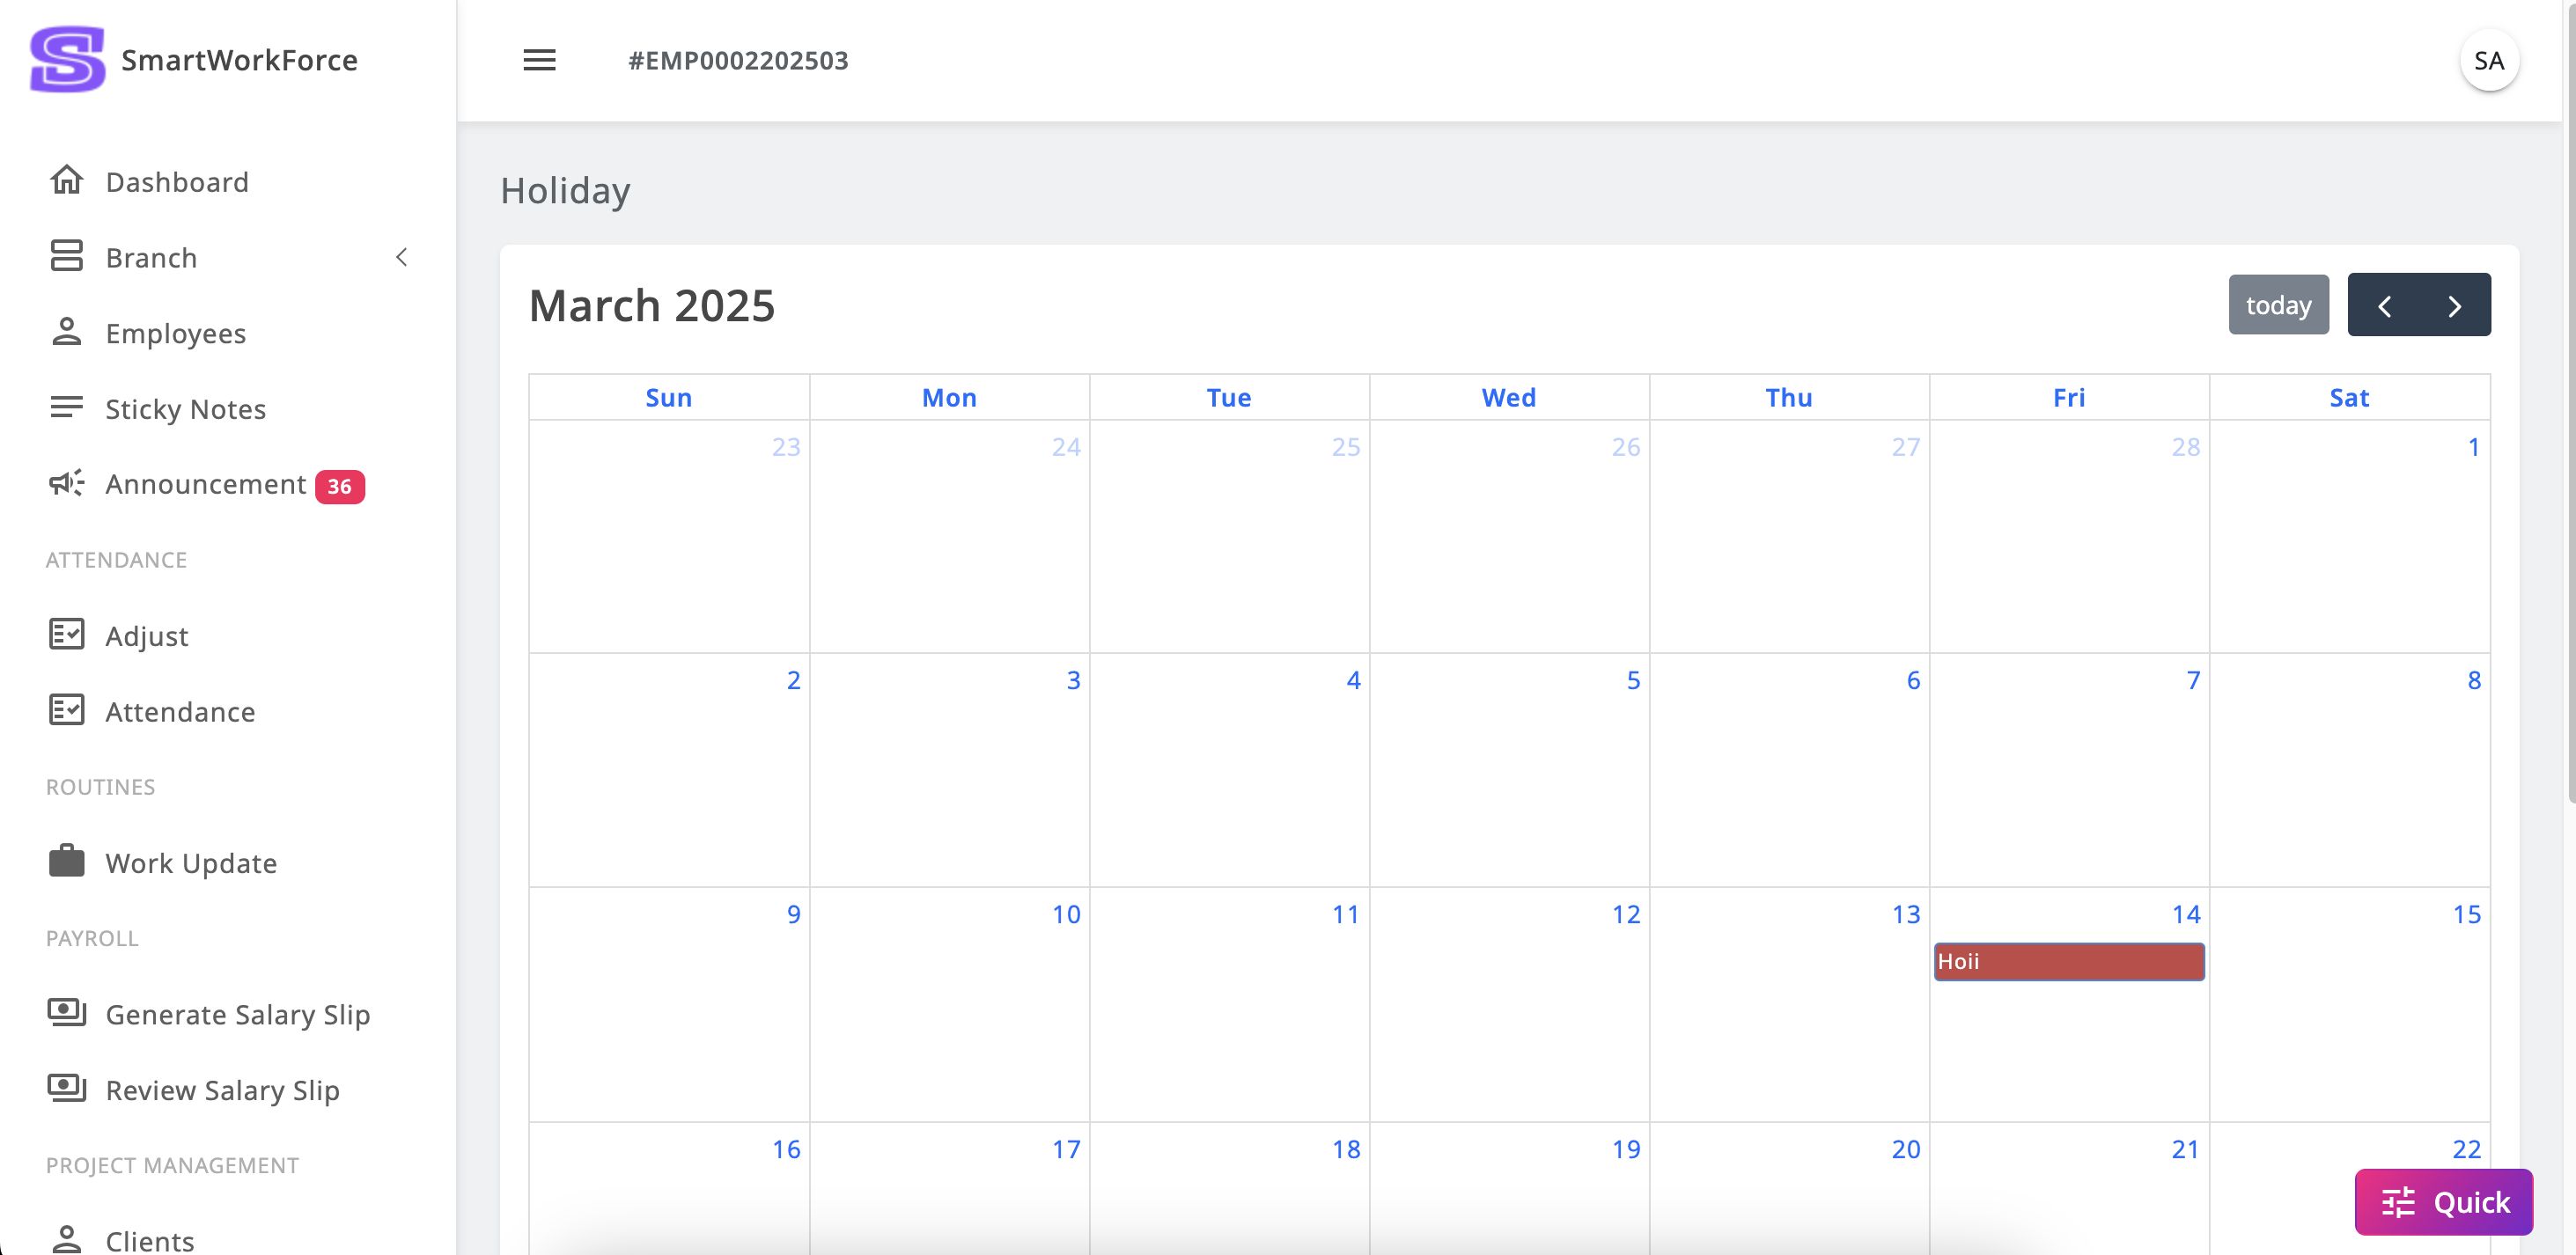Click the today button

(x=2278, y=305)
